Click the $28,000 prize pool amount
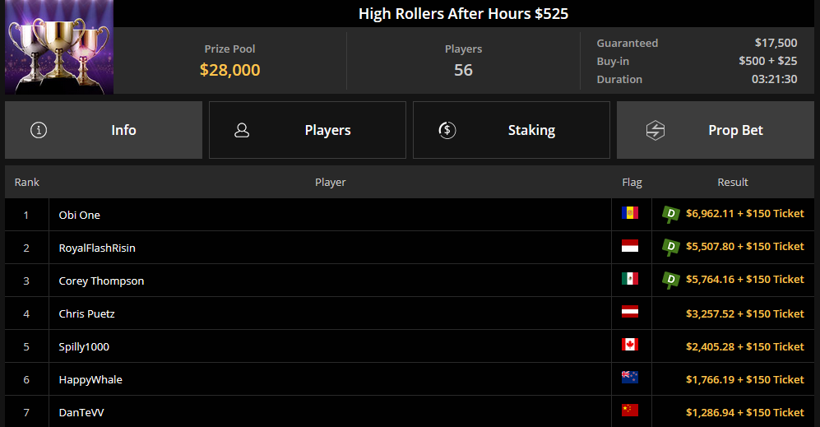Image resolution: width=820 pixels, height=427 pixels. [229, 70]
